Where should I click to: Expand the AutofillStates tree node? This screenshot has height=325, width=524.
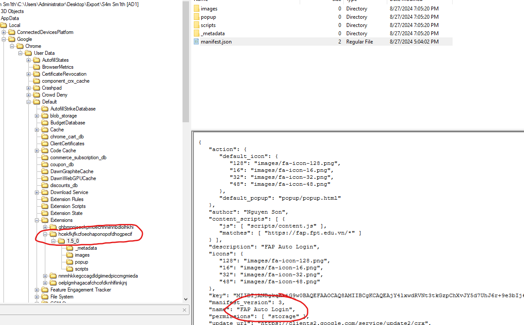[28, 60]
